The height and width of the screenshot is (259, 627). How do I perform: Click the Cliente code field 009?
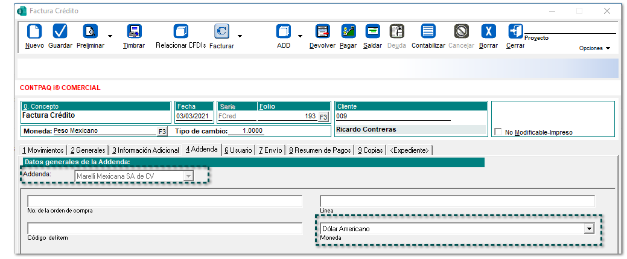(x=393, y=117)
